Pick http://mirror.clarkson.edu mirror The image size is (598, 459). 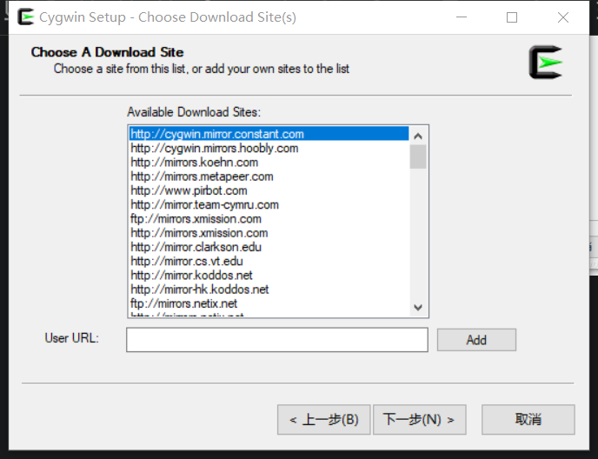(x=269, y=247)
